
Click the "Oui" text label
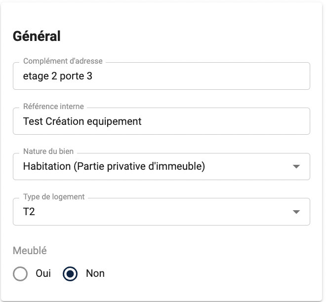(x=43, y=273)
